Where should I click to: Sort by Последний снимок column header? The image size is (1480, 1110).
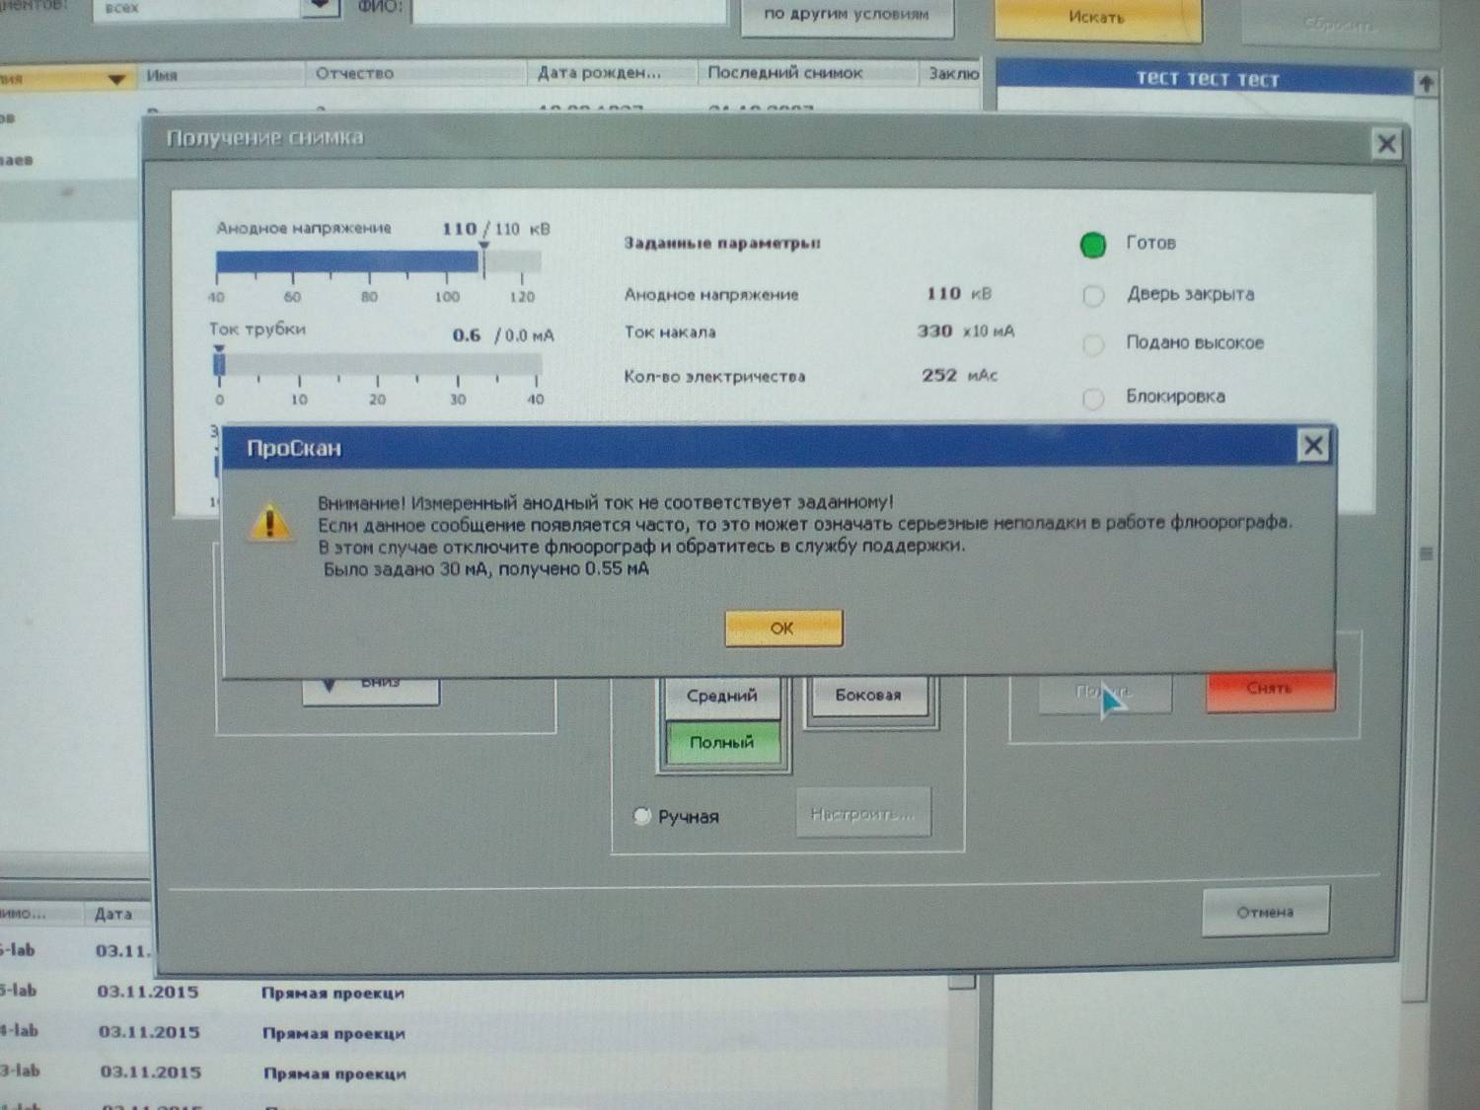click(x=784, y=73)
